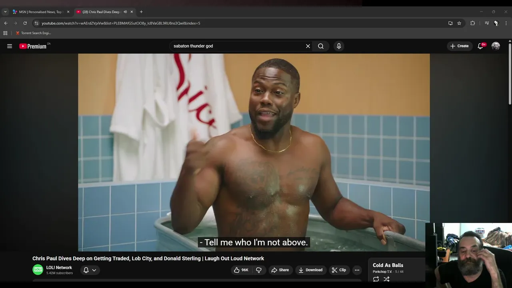Download the video
This screenshot has height=288, width=512.
coord(310,270)
